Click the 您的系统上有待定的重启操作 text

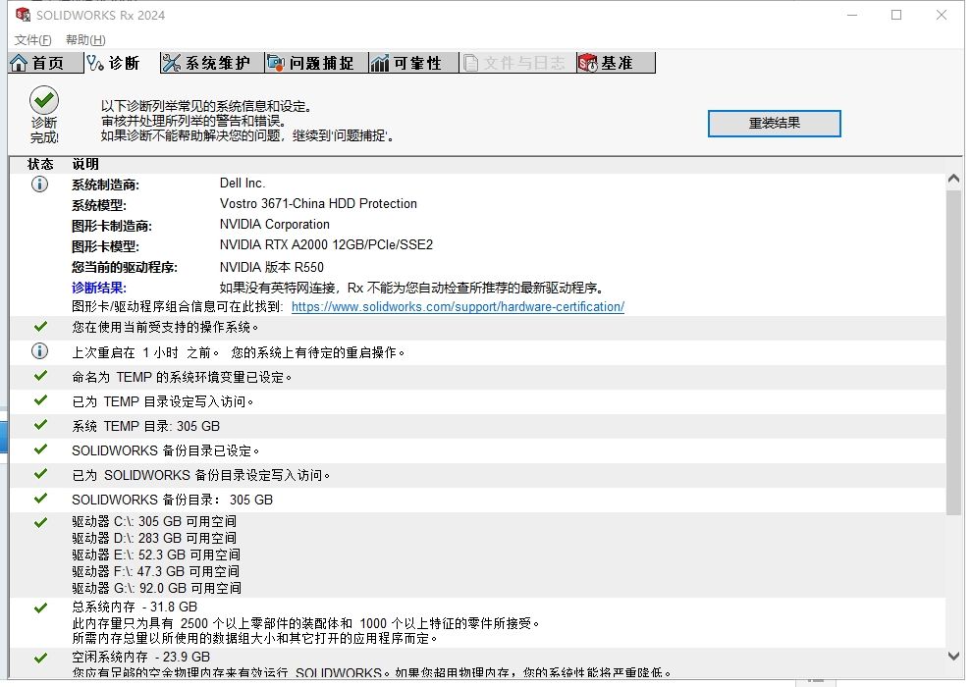click(318, 352)
